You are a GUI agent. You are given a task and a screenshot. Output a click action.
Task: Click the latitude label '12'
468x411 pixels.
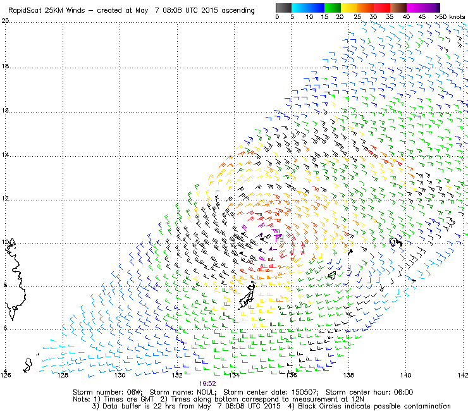(5, 198)
